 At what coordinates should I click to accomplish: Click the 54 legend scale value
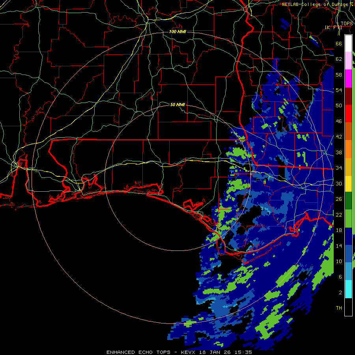point(339,90)
